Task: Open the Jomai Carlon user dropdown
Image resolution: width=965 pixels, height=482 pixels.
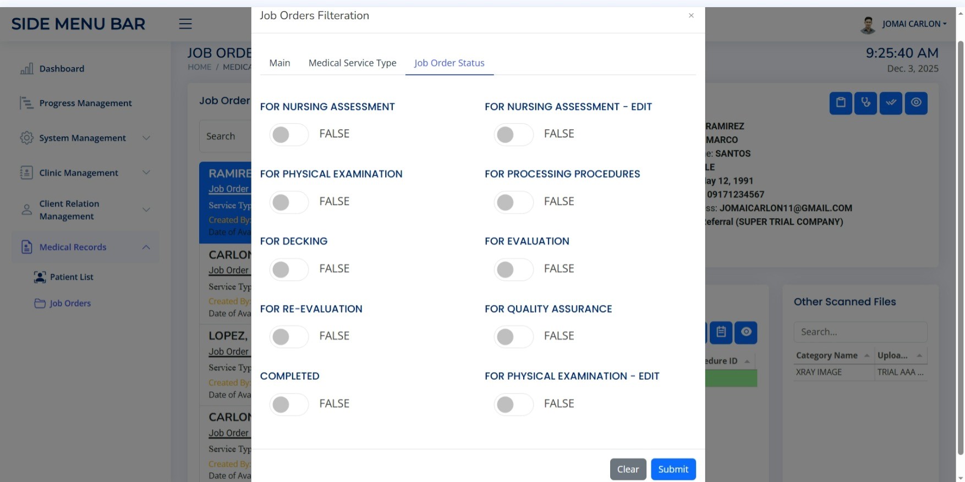Action: [914, 24]
